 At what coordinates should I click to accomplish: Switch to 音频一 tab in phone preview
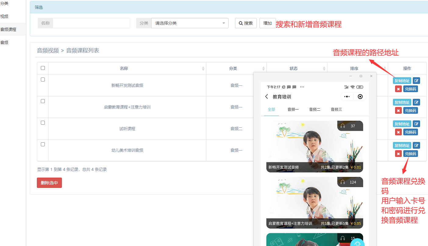[x=293, y=109]
